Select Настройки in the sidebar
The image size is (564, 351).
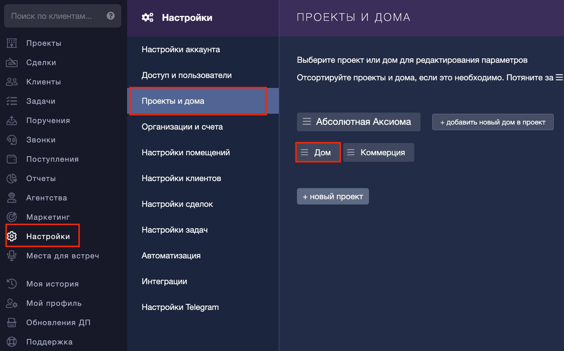(48, 236)
